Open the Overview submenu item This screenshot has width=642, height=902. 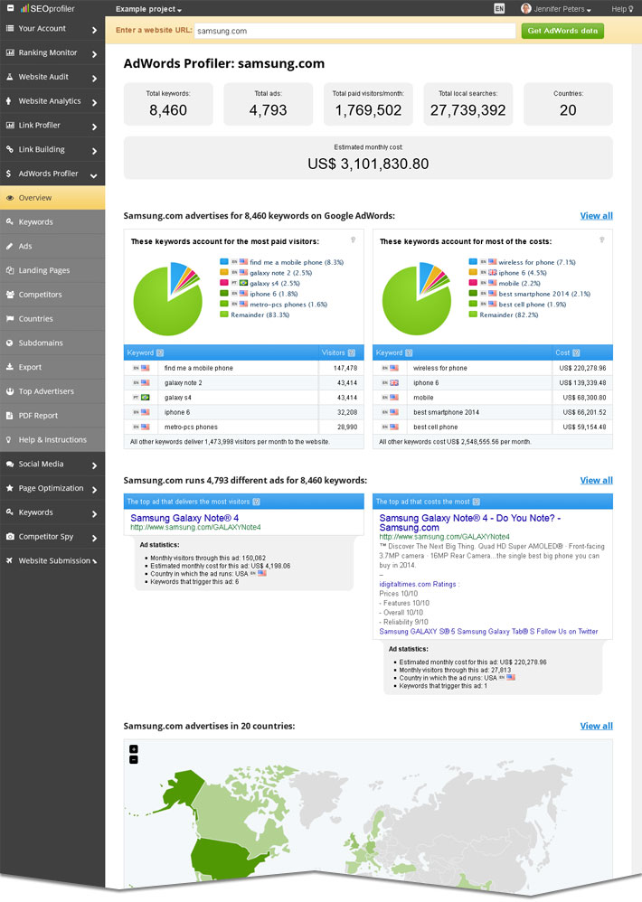coord(52,198)
